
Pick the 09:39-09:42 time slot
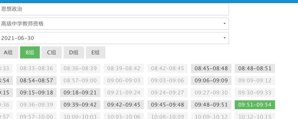[x=80, y=105]
